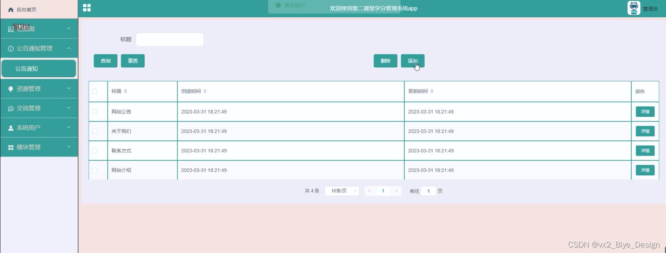This screenshot has width=666, height=253.
Task: Expand the 系统用户 menu chevron
Action: (x=69, y=127)
